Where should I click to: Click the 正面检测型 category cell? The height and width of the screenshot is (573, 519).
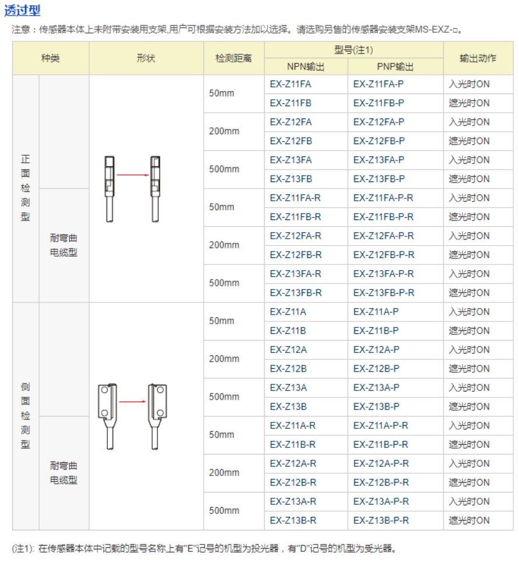coord(26,188)
